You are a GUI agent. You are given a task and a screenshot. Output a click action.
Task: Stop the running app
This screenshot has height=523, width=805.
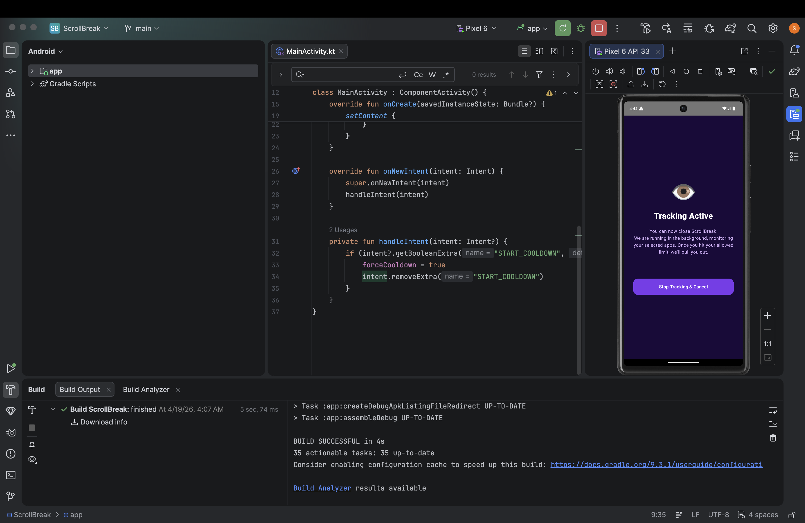(599, 28)
